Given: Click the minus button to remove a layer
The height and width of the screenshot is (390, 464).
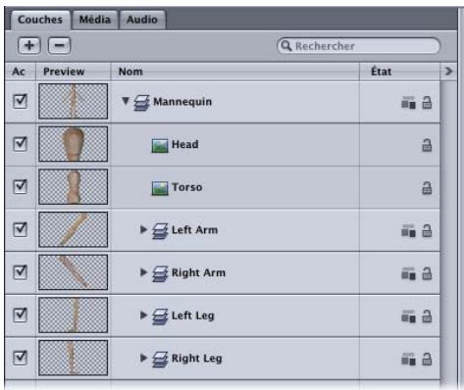Looking at the screenshot, I should click(59, 45).
